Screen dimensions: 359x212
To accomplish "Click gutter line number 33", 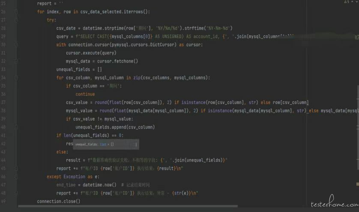I will 3,70.
